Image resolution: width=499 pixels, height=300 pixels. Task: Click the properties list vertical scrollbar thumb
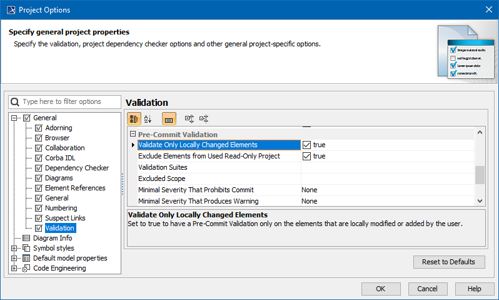(480, 175)
